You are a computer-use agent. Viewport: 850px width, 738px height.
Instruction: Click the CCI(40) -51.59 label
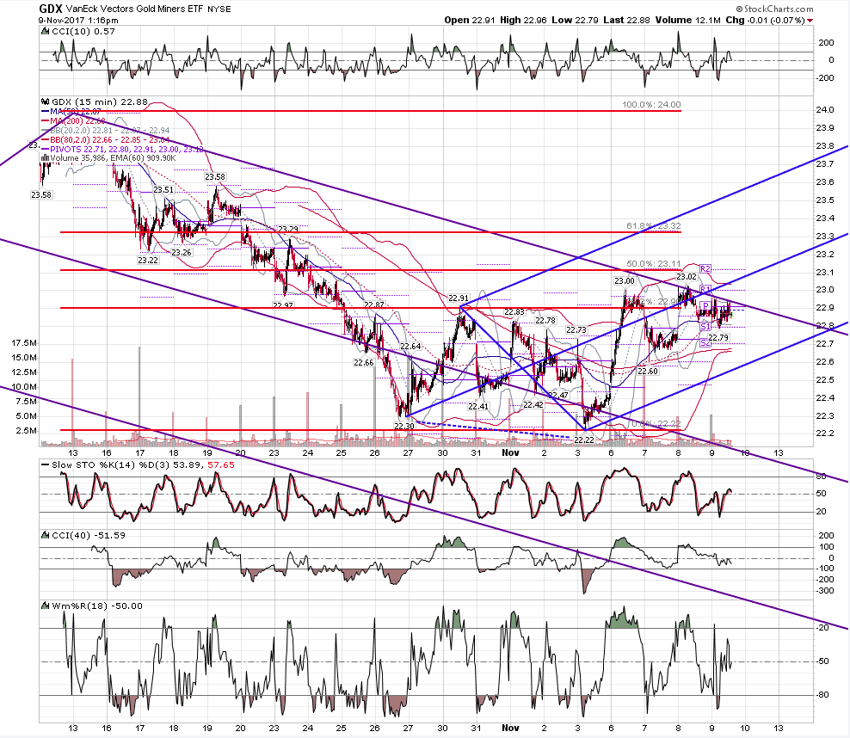click(89, 535)
